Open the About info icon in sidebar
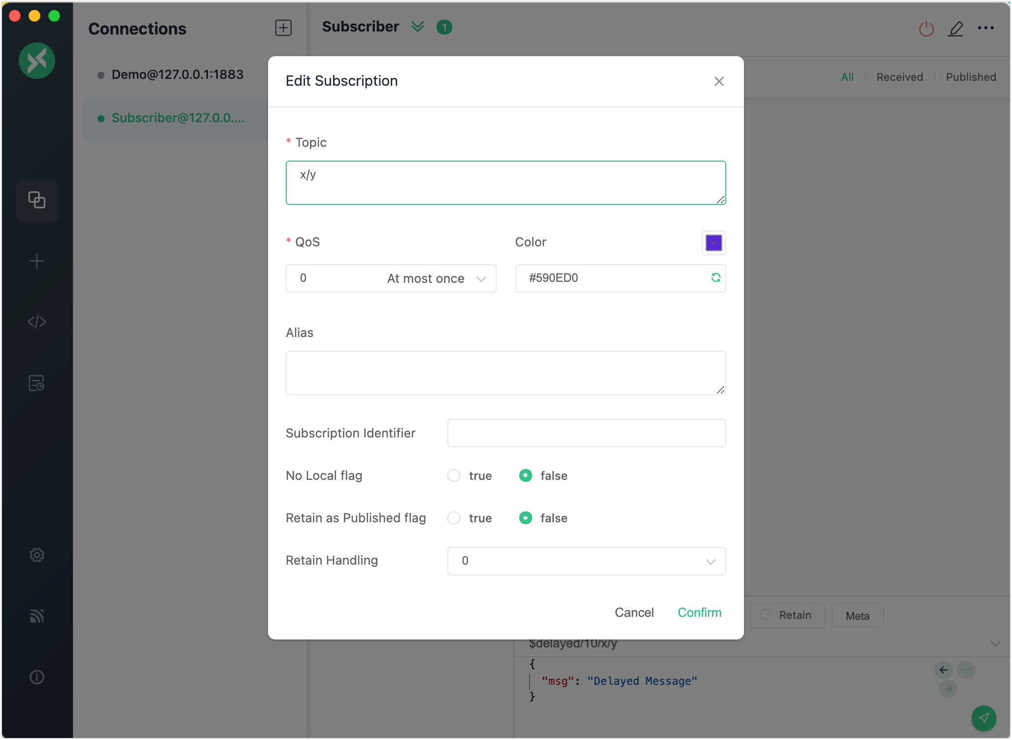Viewport: 1012px width, 740px height. (x=37, y=677)
